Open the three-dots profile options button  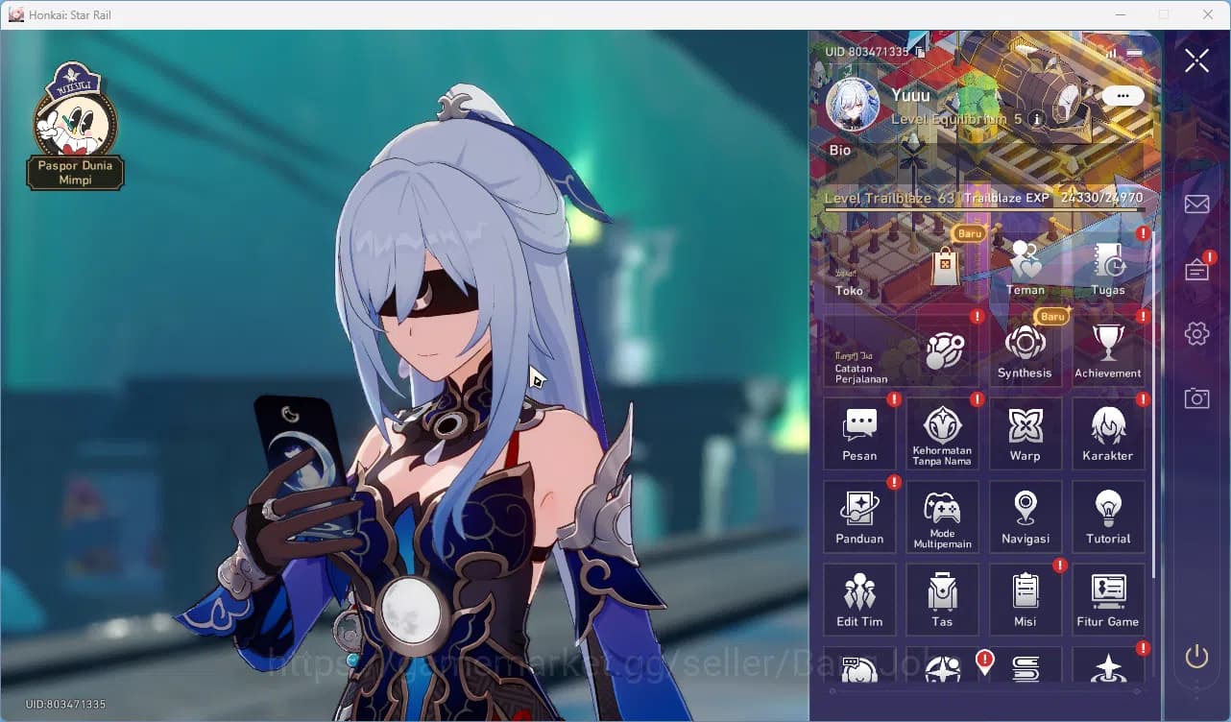tap(1122, 96)
